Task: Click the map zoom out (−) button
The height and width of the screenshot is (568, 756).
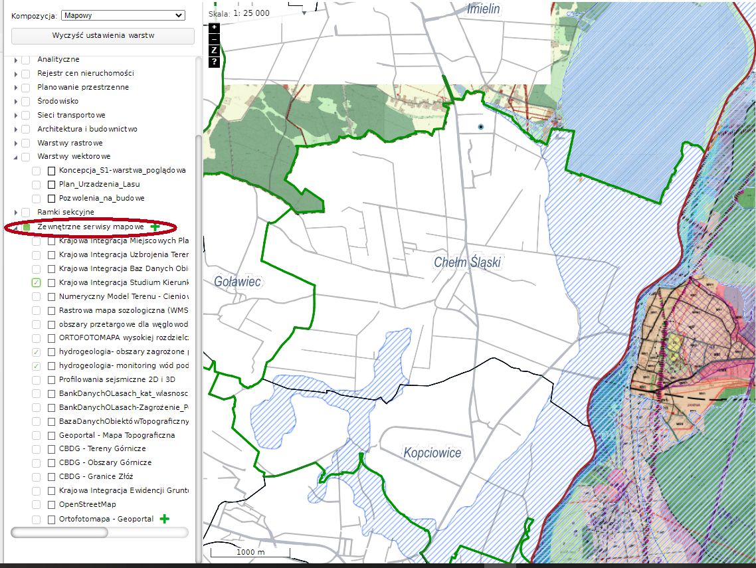Action: (x=214, y=39)
